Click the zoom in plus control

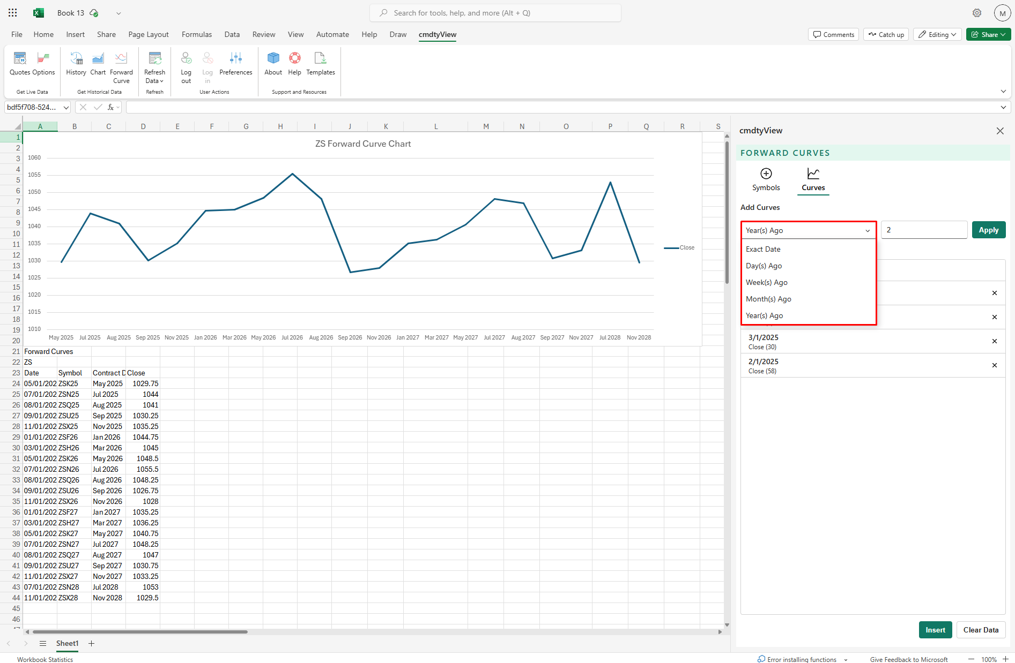pos(1005,659)
